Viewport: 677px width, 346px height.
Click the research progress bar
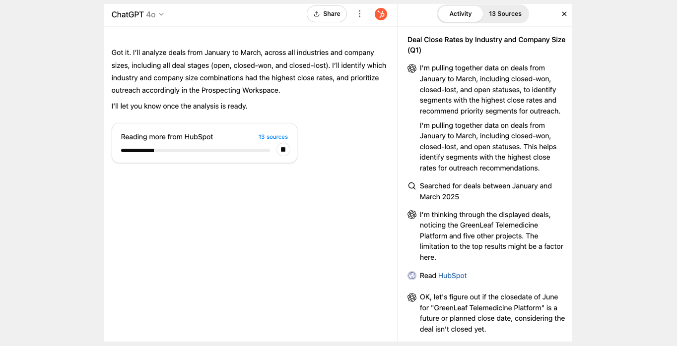coord(195,150)
